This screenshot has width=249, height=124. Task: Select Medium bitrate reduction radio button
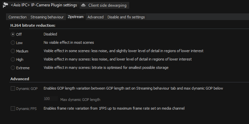coord(13,51)
